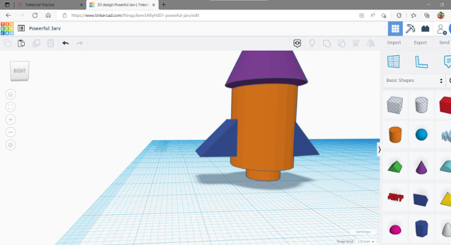The image size is (451, 245).
Task: Select the orange rocket body cylinder
Action: 264,126
